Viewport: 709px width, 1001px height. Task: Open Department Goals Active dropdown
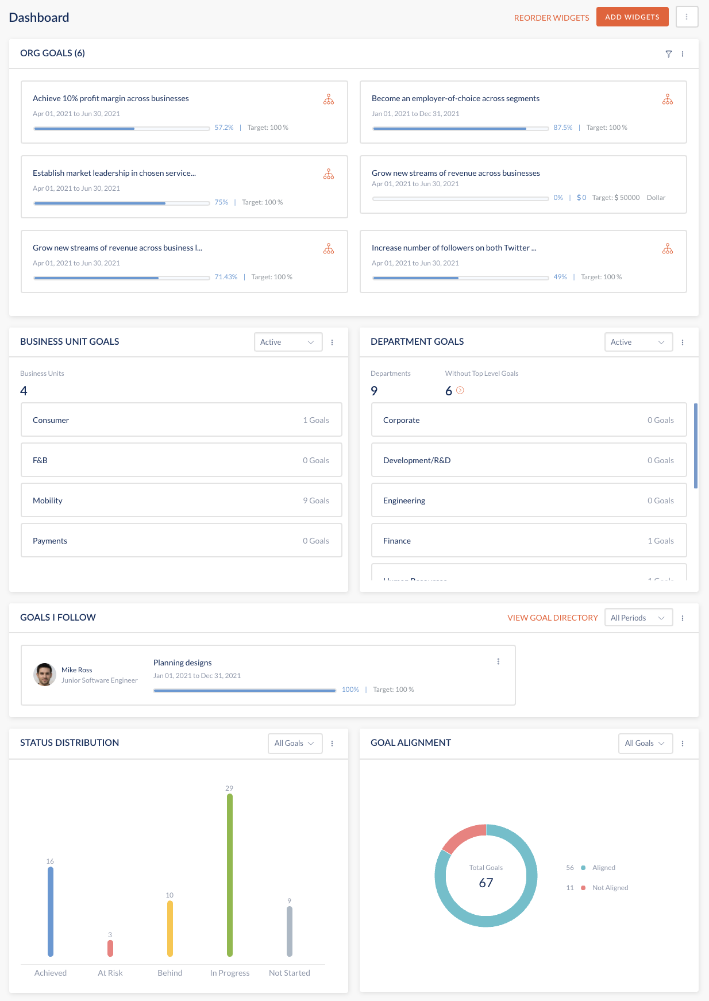click(639, 342)
